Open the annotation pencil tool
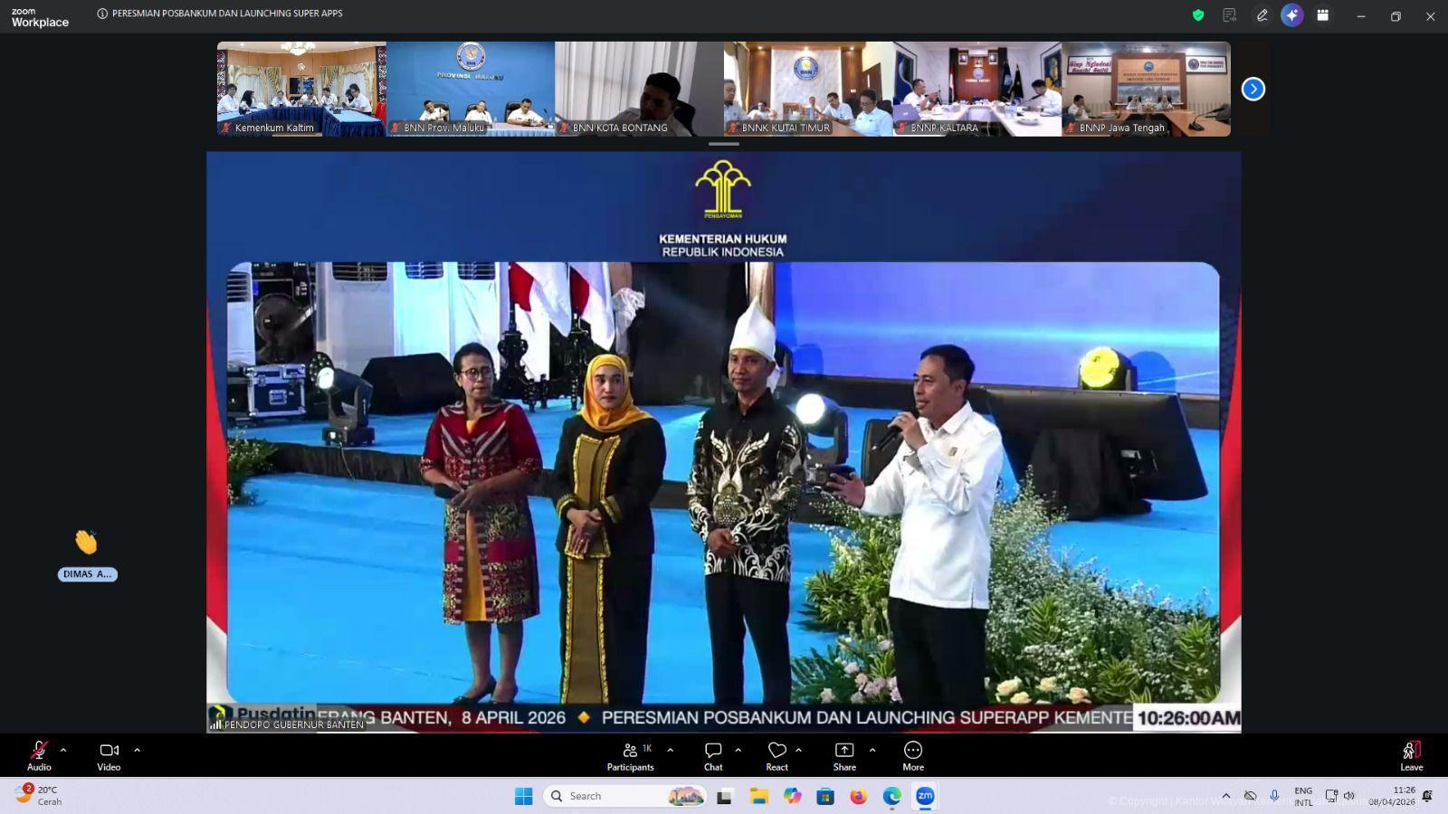1448x814 pixels. [1260, 14]
